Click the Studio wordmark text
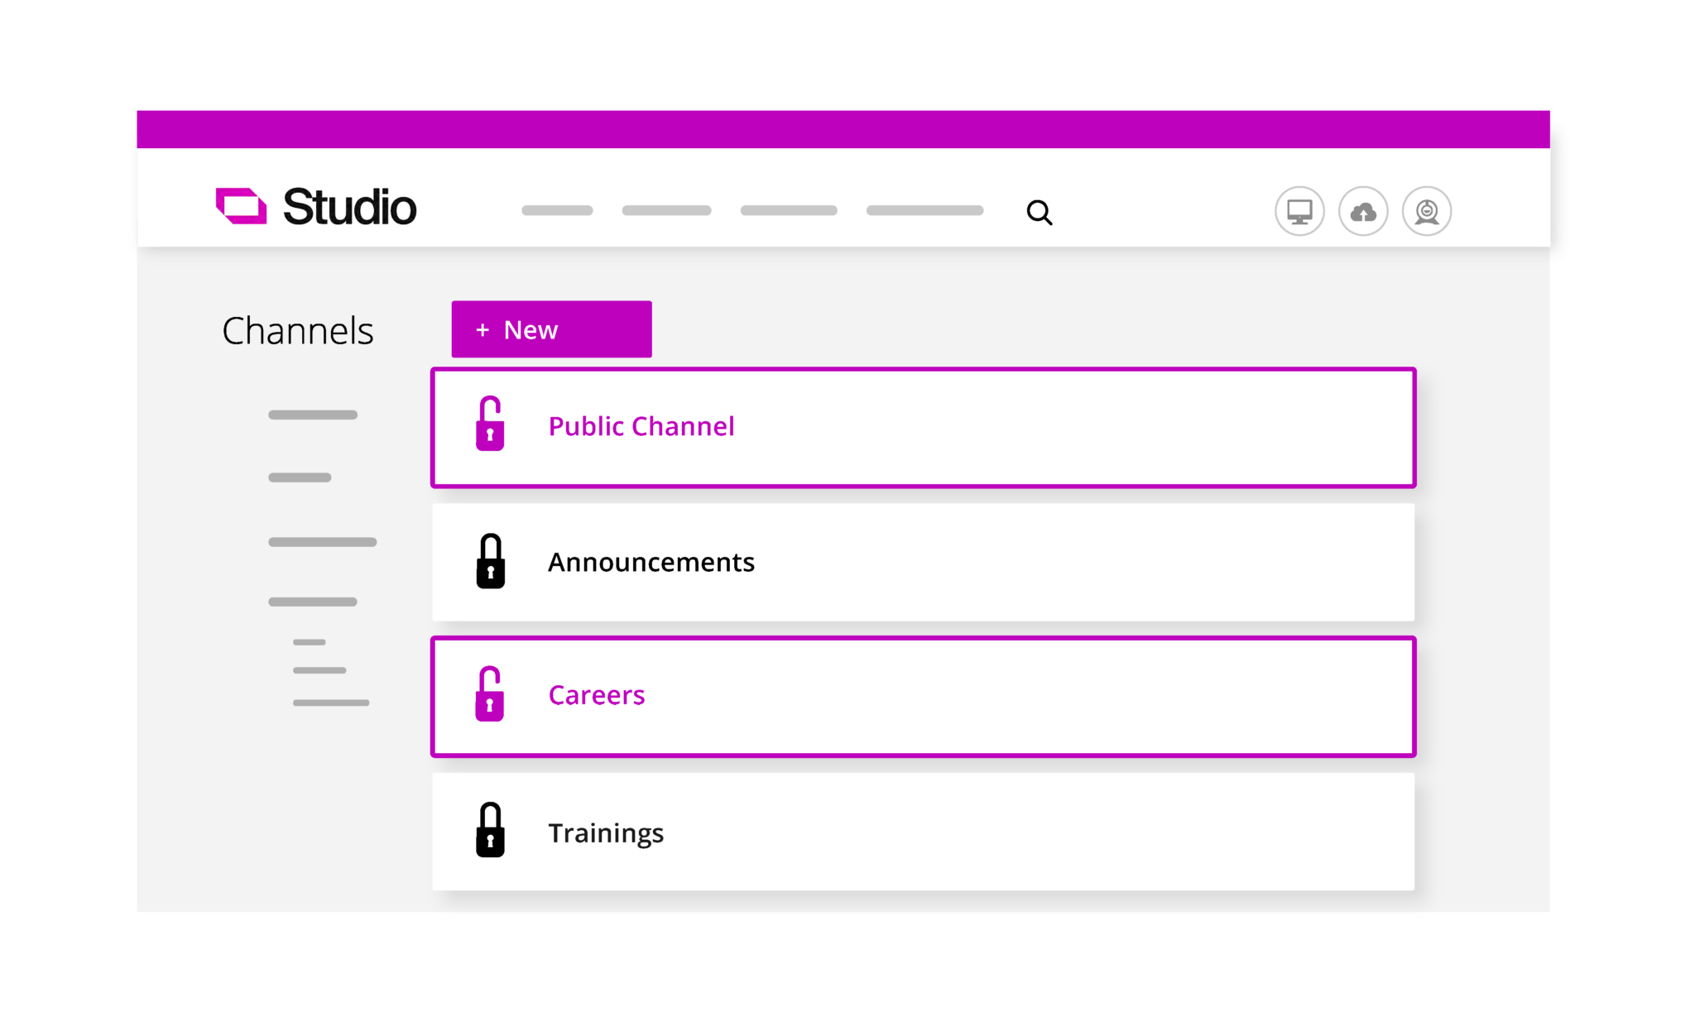The image size is (1695, 1017). tap(350, 207)
